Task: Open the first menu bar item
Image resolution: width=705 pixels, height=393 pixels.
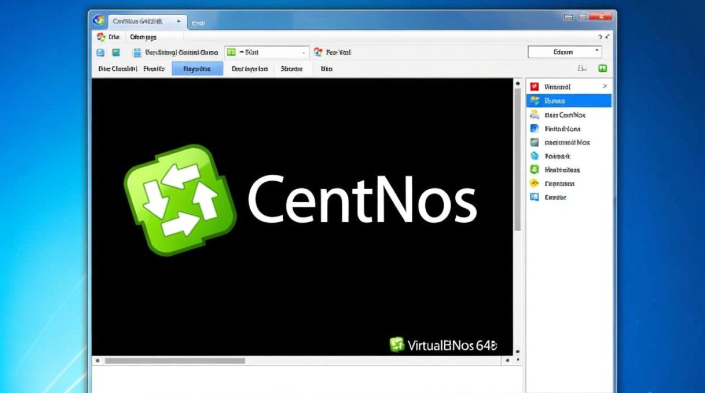Action: (x=114, y=37)
